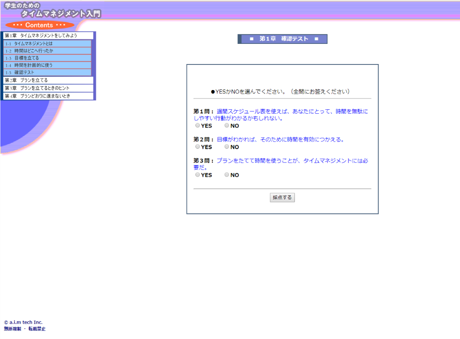Click question 1 text about 週間スケジュール表

click(281, 115)
